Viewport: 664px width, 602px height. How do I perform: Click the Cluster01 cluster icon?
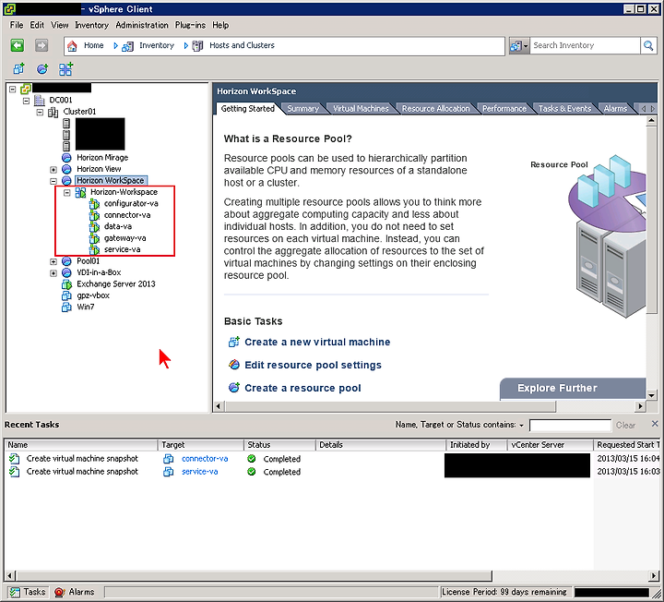(53, 112)
